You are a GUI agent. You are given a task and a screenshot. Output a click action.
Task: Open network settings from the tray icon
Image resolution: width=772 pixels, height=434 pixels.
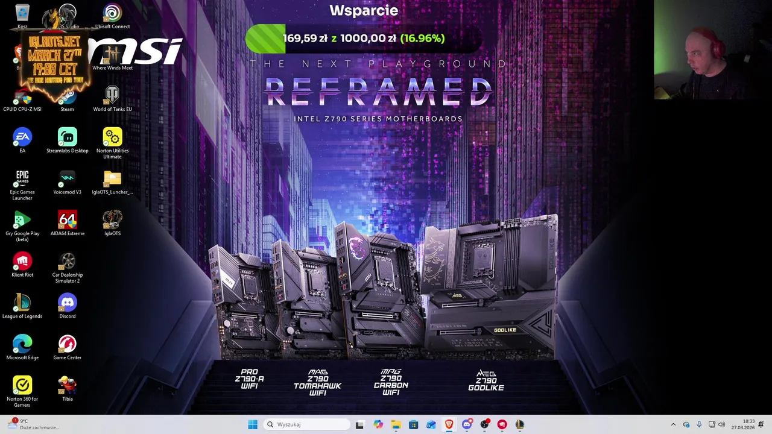coord(712,424)
